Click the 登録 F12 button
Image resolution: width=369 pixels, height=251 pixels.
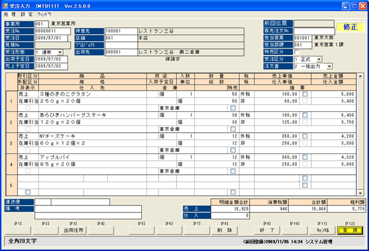pos(350,230)
